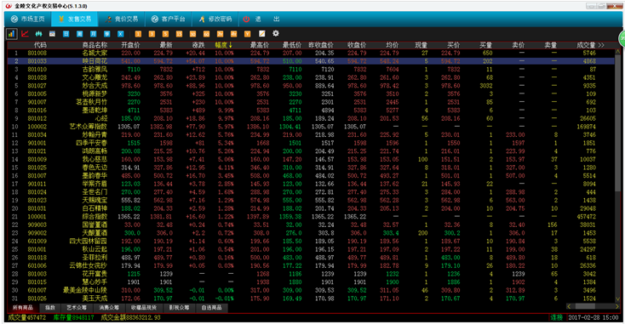Image resolution: width=625 pixels, height=324 pixels.
Task: Select the orange 60-minute period icon
Action: pos(206,34)
